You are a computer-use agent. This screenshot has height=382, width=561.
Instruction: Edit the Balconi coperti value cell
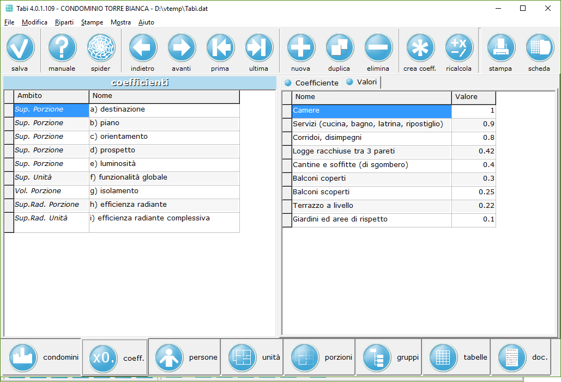click(x=473, y=178)
